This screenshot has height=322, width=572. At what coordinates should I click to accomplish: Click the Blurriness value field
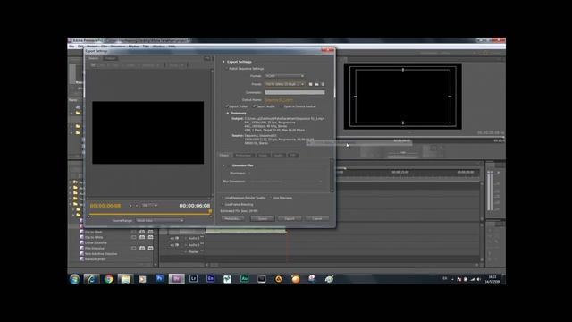(249, 174)
